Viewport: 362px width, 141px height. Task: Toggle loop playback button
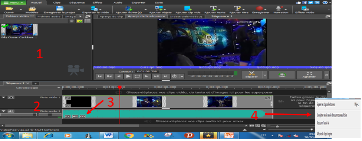click(137, 76)
